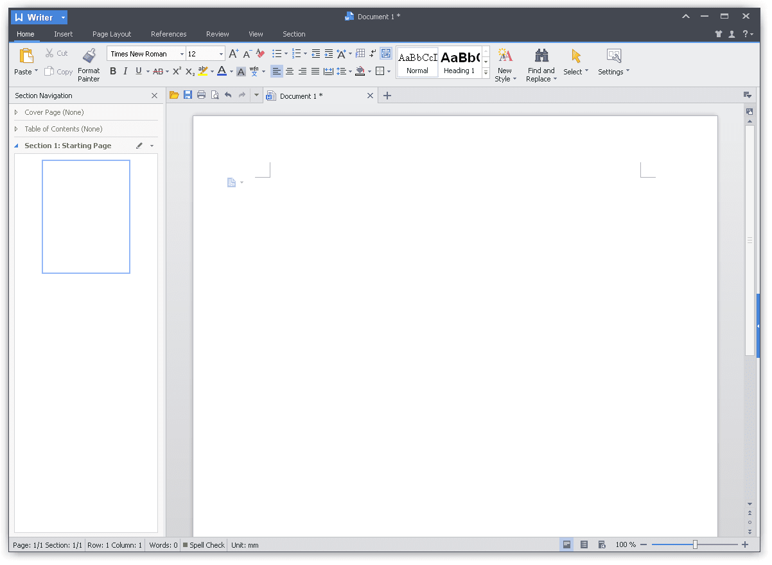Toggle Bold formatting
Screen dimensions: 772x565
[x=113, y=71]
